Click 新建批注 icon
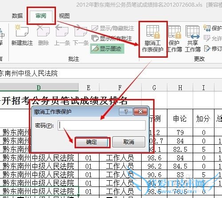The height and width of the screenshot is (198, 222). pyautogui.click(x=22, y=31)
